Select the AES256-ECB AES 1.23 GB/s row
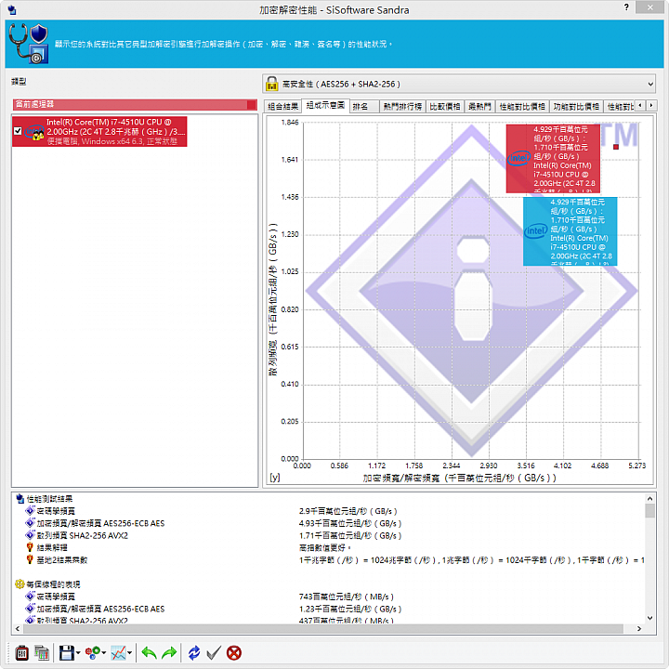This screenshot has height=669, width=669. point(100,609)
